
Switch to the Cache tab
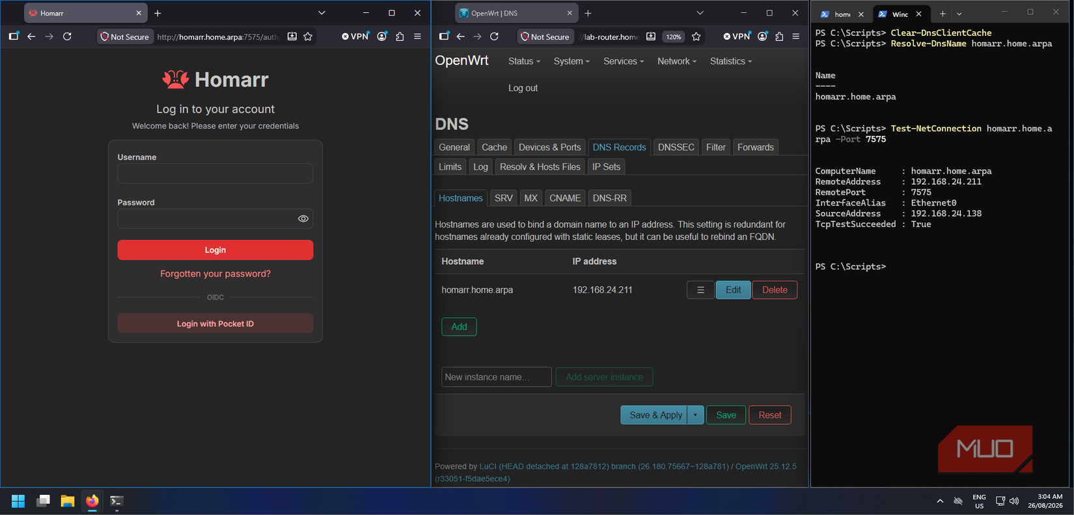point(494,147)
